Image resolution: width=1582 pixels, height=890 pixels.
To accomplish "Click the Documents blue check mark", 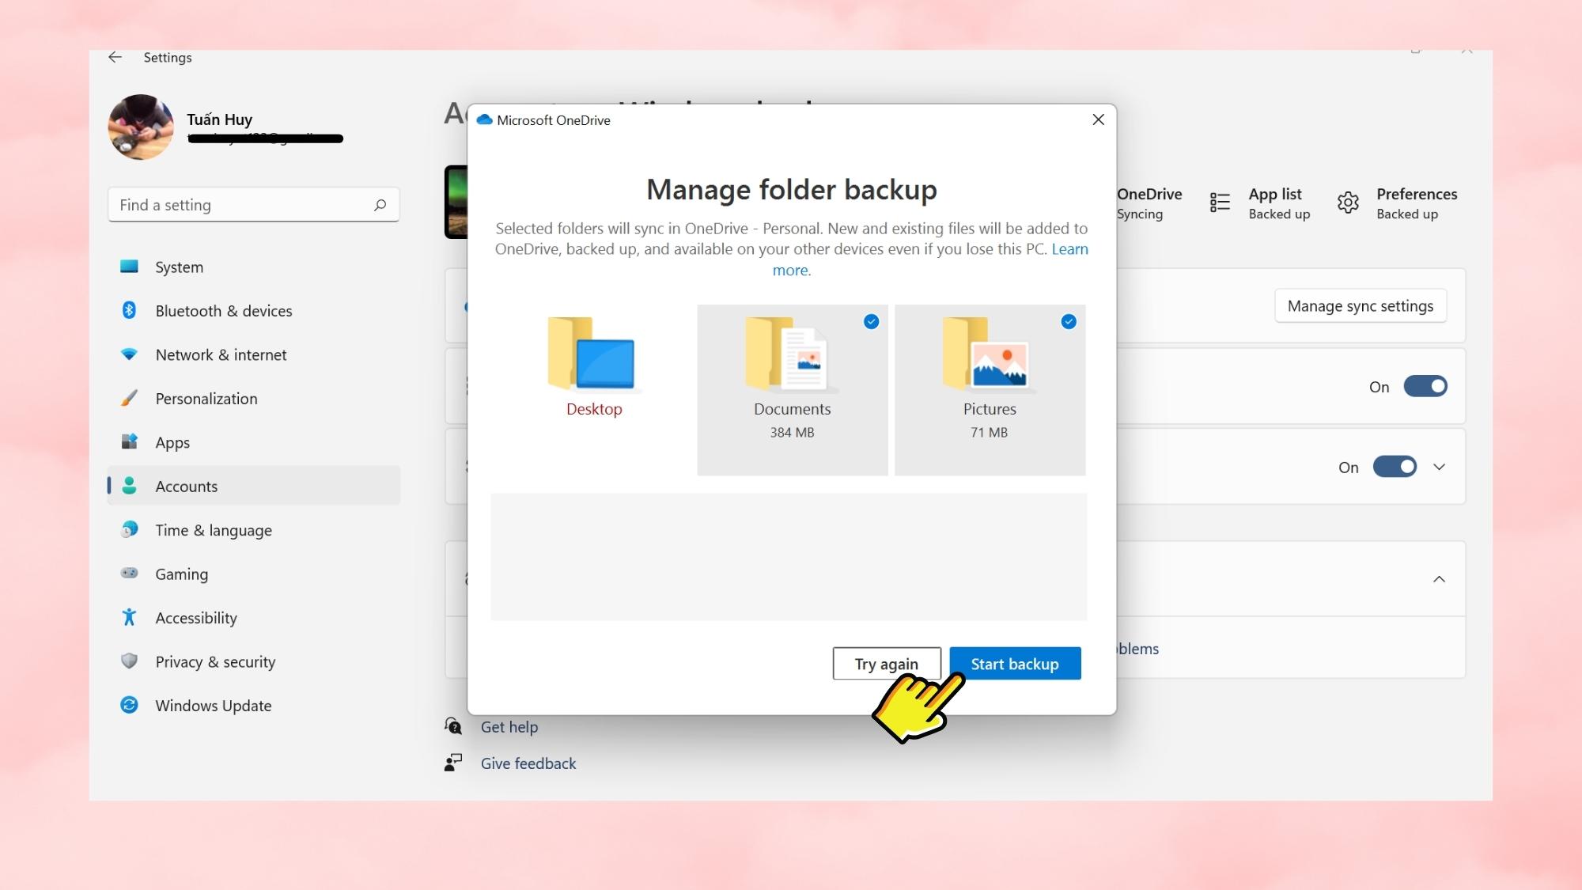I will (871, 321).
